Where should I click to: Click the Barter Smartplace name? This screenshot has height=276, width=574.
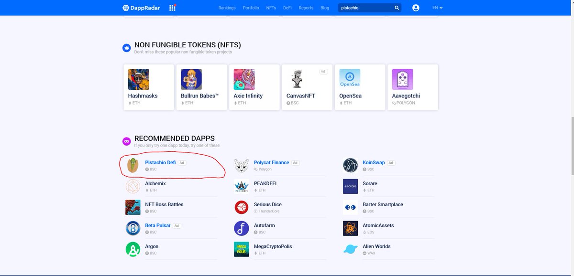coord(383,204)
